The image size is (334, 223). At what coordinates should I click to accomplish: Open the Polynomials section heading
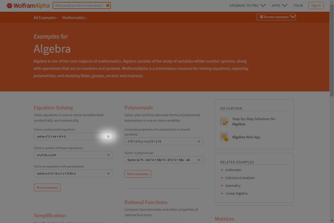(x=139, y=108)
